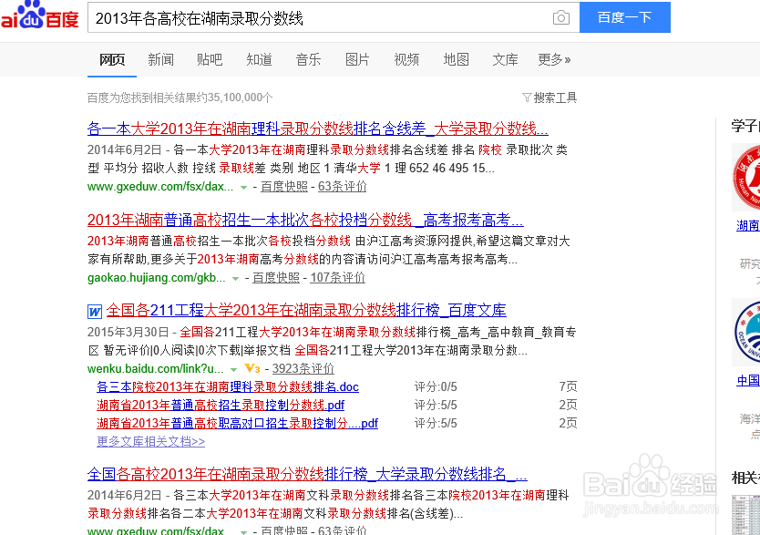This screenshot has width=760, height=535.
Task: Click the 搜索工具 filter funnel icon
Action: pyautogui.click(x=527, y=98)
